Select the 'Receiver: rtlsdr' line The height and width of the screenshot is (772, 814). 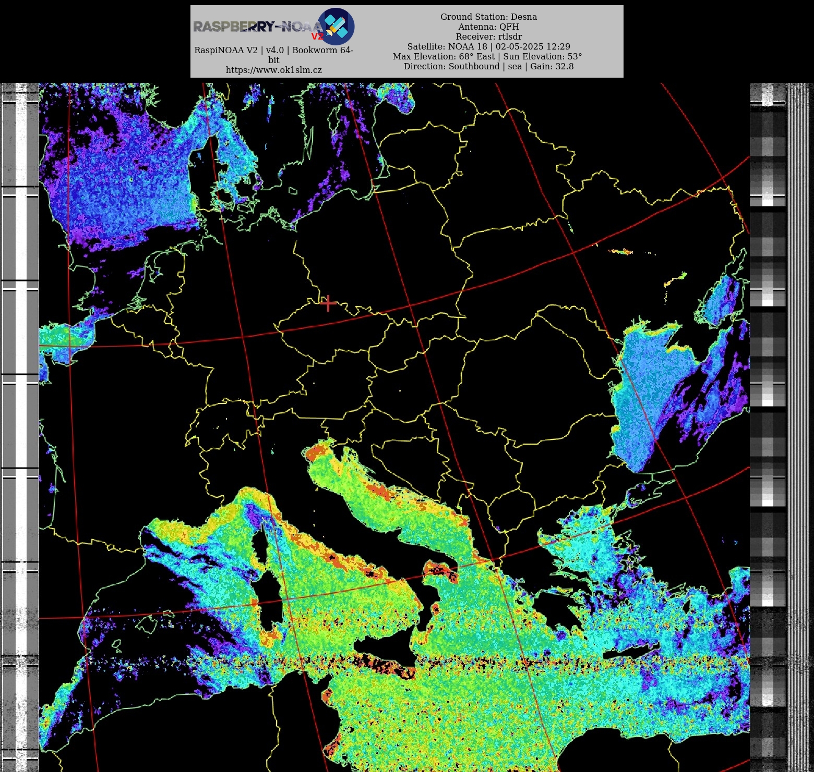(x=488, y=36)
